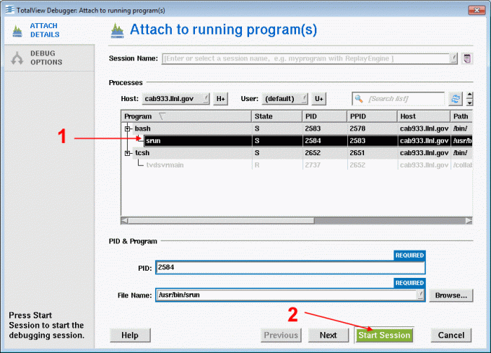Click PPID cell 2578 of bash
The width and height of the screenshot is (491, 353).
pos(357,128)
